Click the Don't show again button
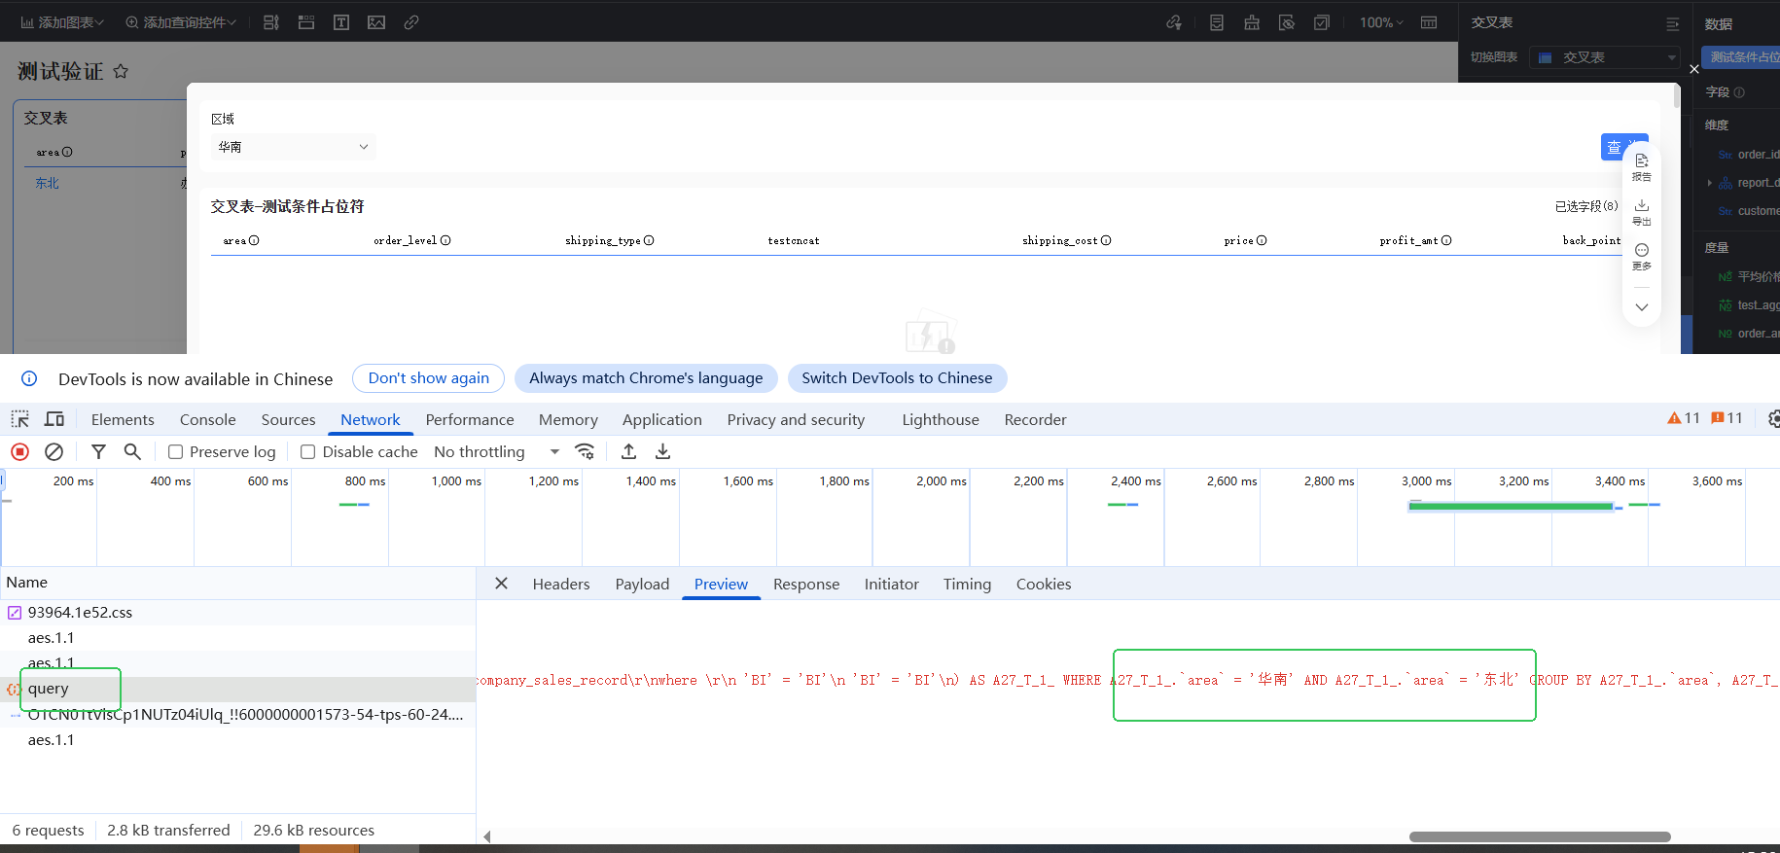 (428, 378)
